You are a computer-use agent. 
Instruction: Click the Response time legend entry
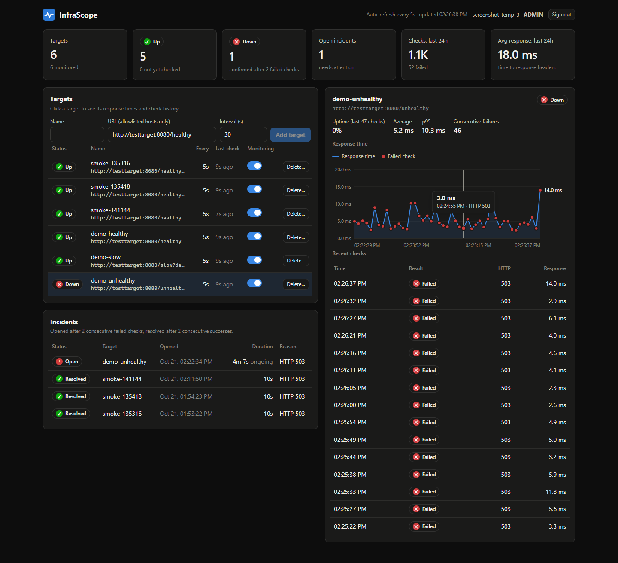coord(354,156)
